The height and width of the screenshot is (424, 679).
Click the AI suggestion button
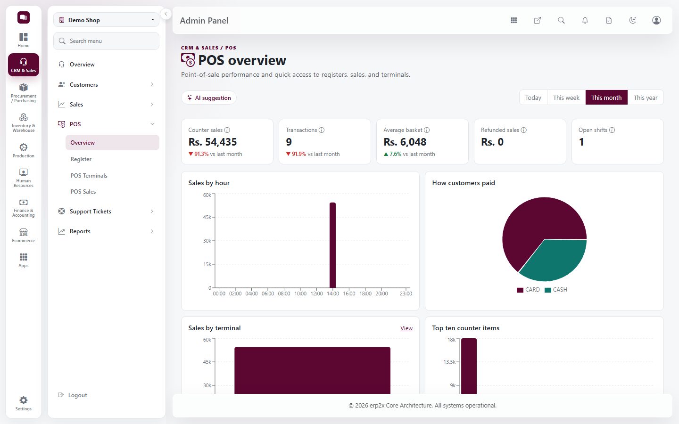point(209,98)
